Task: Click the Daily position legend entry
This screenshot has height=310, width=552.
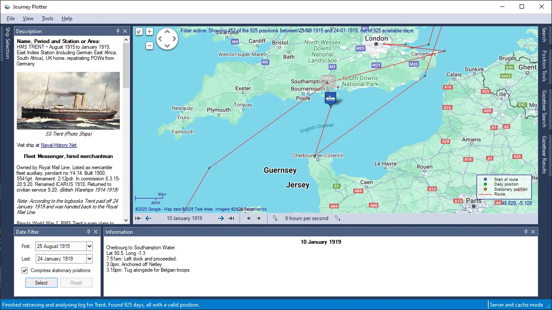Action: pos(506,184)
